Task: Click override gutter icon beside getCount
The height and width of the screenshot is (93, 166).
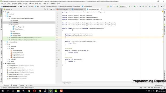Action: pos(59,59)
